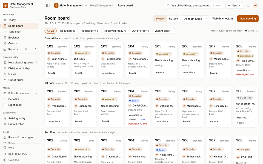Image resolution: width=263 pixels, height=164 pixels.
Task: Toggle the sidebar panel icon
Action: point(48,5)
